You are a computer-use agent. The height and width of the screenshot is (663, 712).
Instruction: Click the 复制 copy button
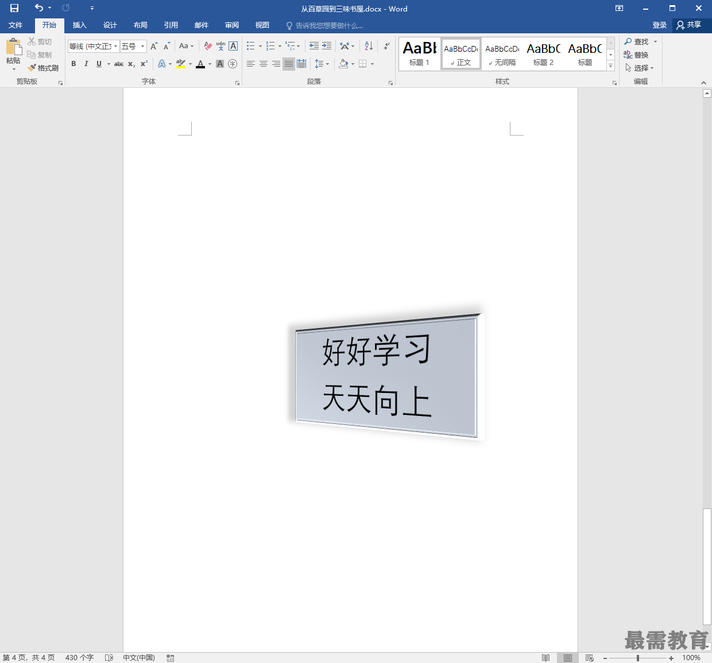(40, 55)
